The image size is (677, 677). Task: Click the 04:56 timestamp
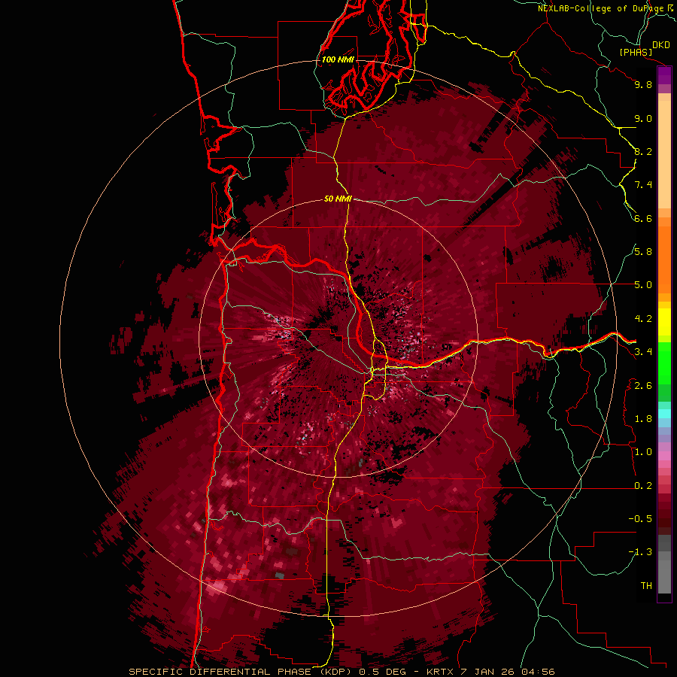538,672
